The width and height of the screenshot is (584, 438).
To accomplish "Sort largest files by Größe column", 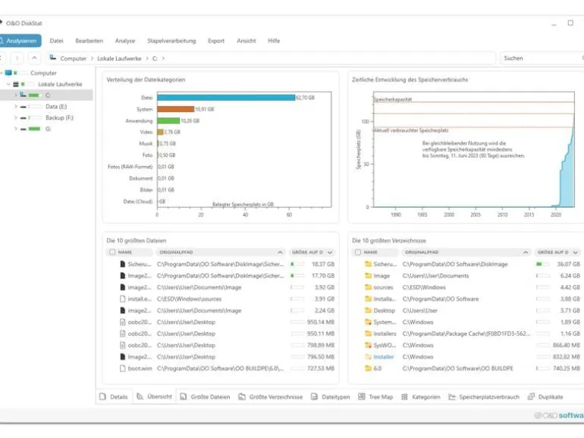I will [312, 252].
